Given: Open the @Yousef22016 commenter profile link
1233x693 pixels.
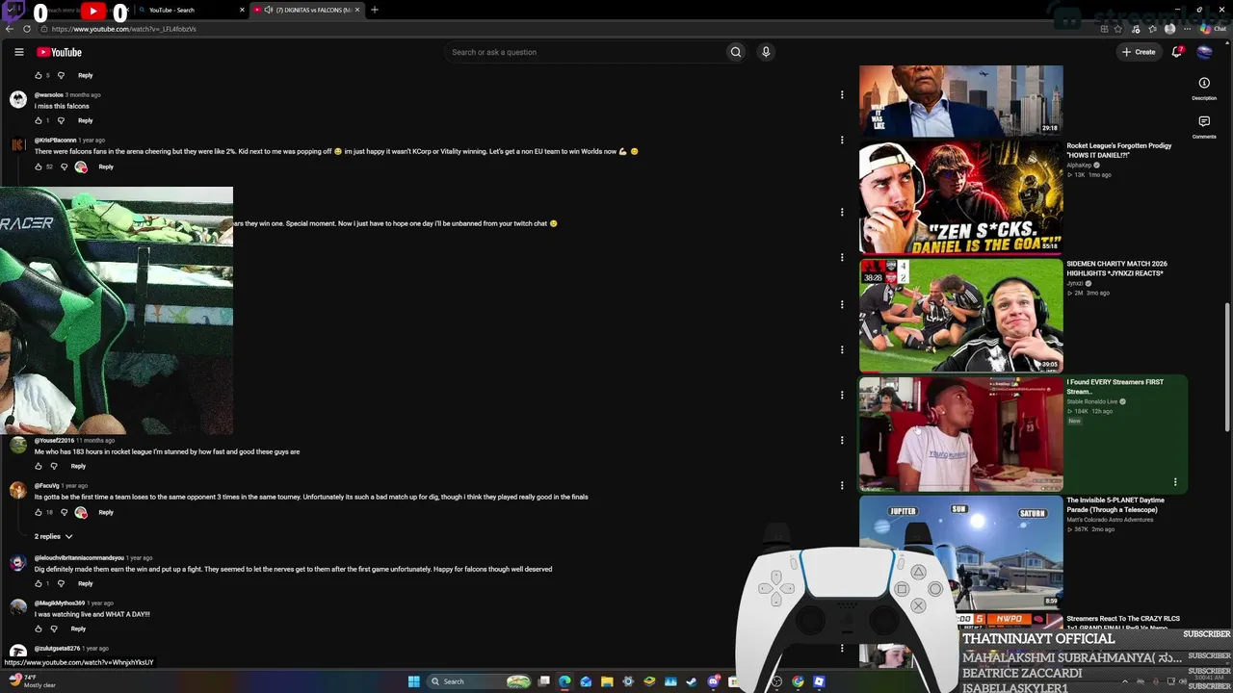Looking at the screenshot, I should click(54, 441).
